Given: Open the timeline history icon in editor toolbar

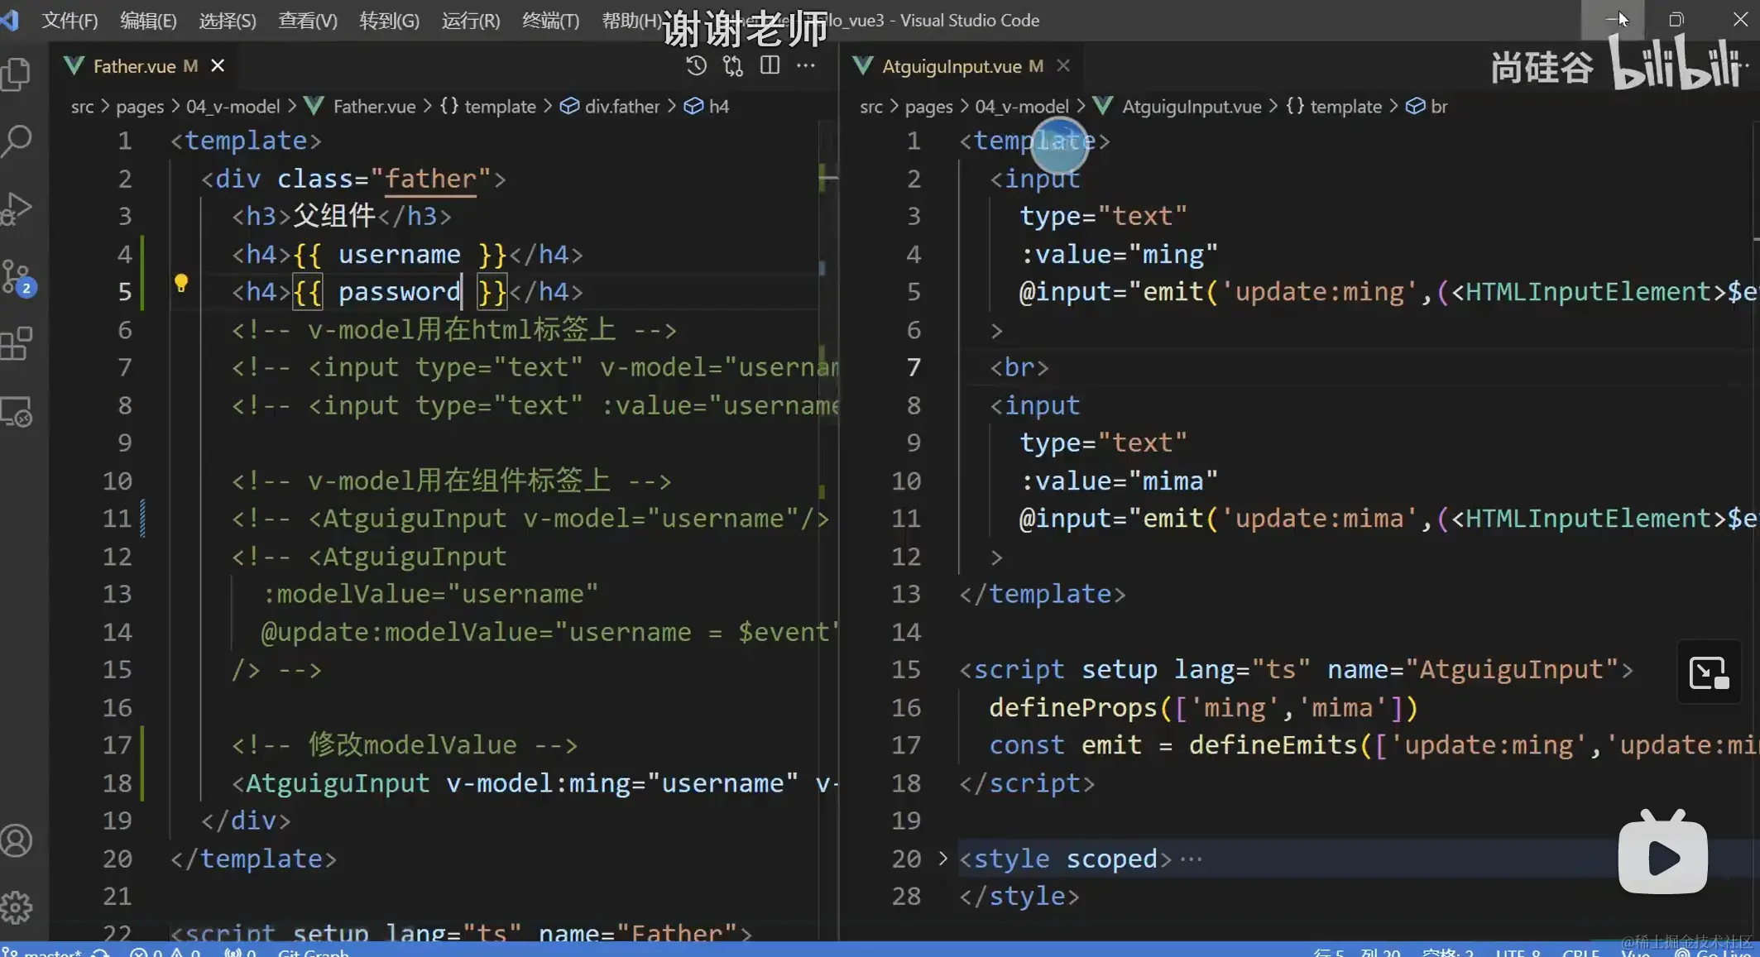Looking at the screenshot, I should point(696,65).
